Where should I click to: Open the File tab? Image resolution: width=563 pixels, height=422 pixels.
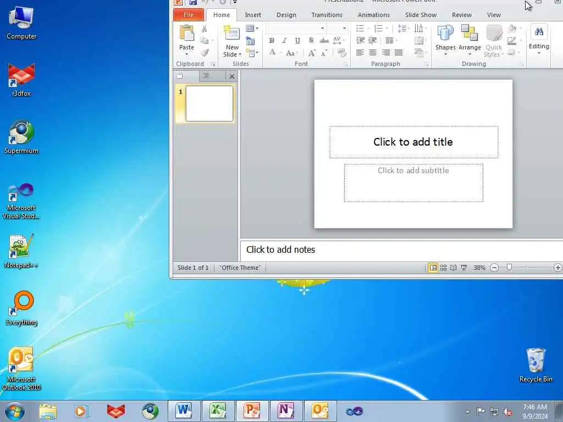189,15
